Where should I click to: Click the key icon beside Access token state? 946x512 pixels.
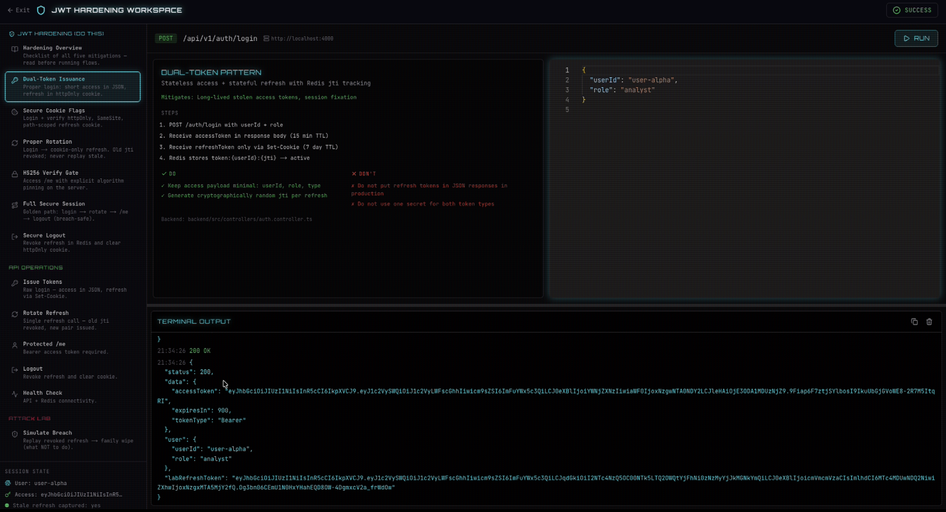pyautogui.click(x=8, y=494)
